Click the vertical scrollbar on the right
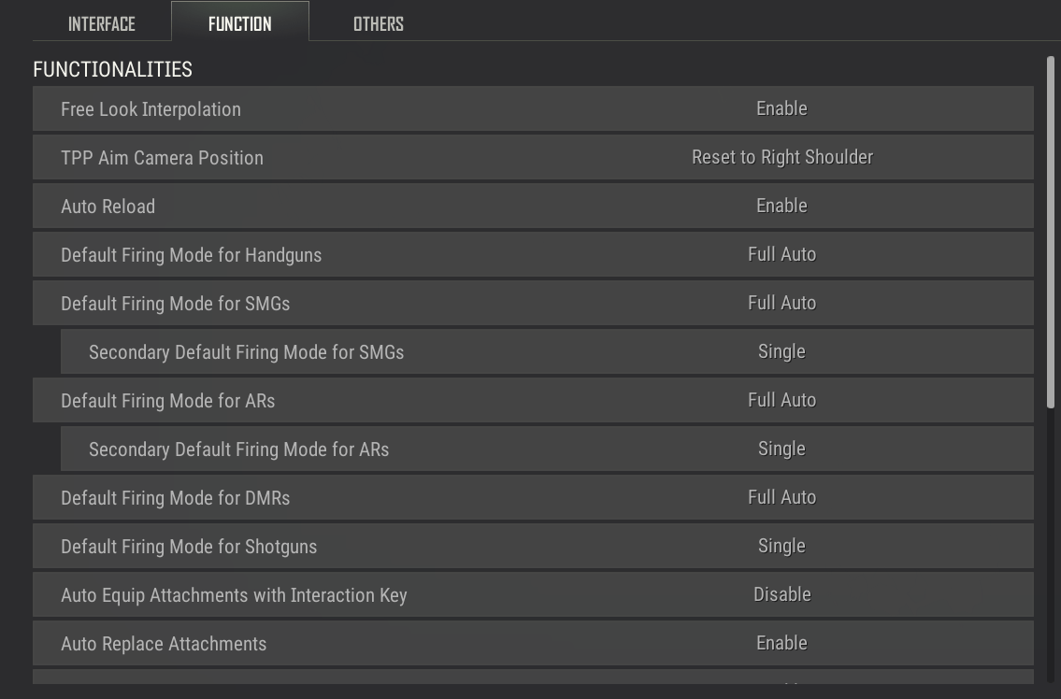 tap(1051, 234)
